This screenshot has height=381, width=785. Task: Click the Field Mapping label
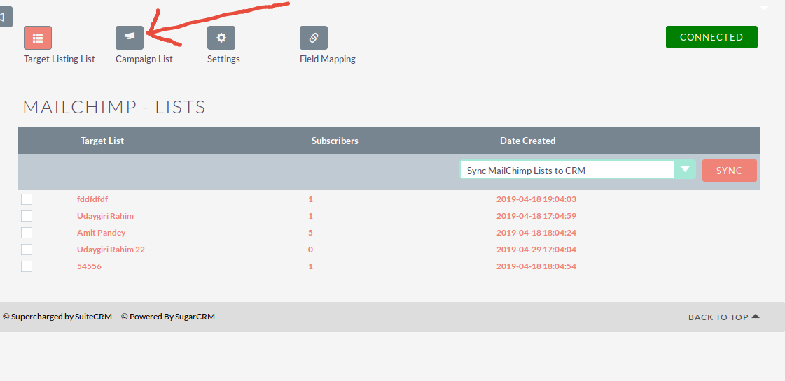[x=328, y=59]
